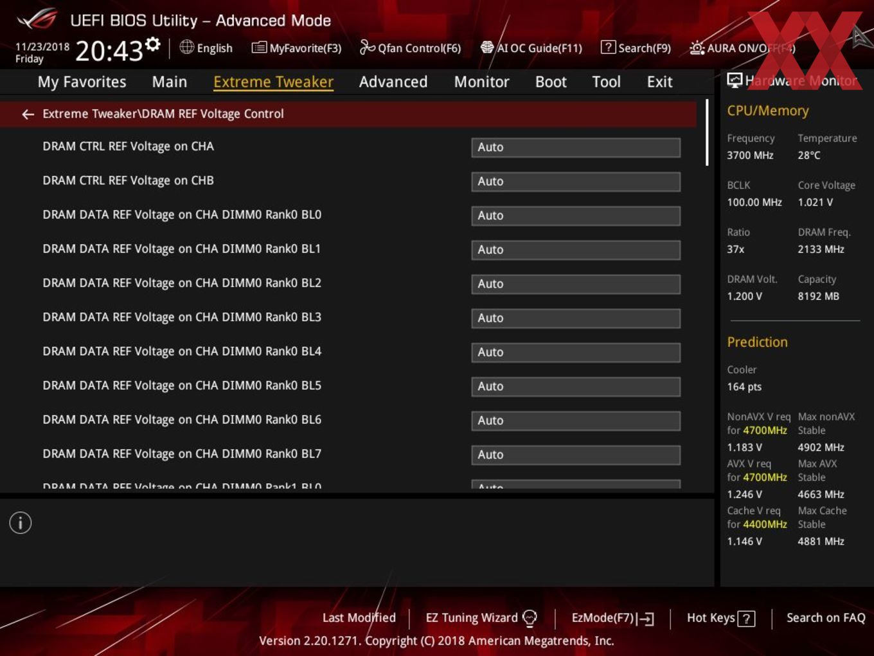
Task: Select DIMM0 Rank0 BL7 row label
Action: pos(182,453)
